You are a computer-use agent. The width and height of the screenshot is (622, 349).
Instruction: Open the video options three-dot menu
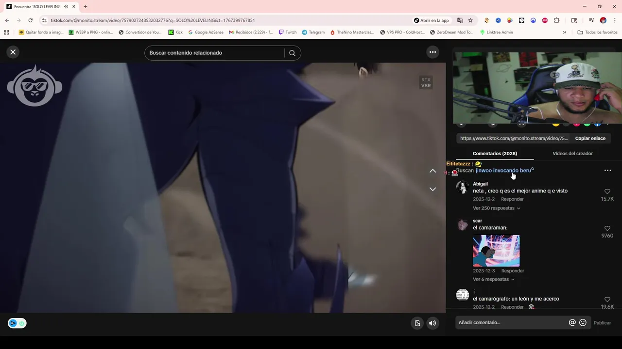click(x=432, y=52)
